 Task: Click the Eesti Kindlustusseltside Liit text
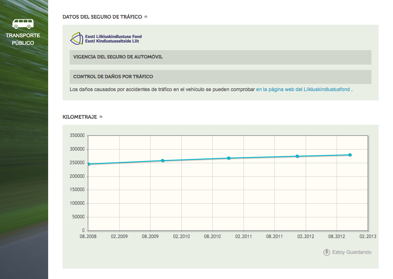coord(112,41)
